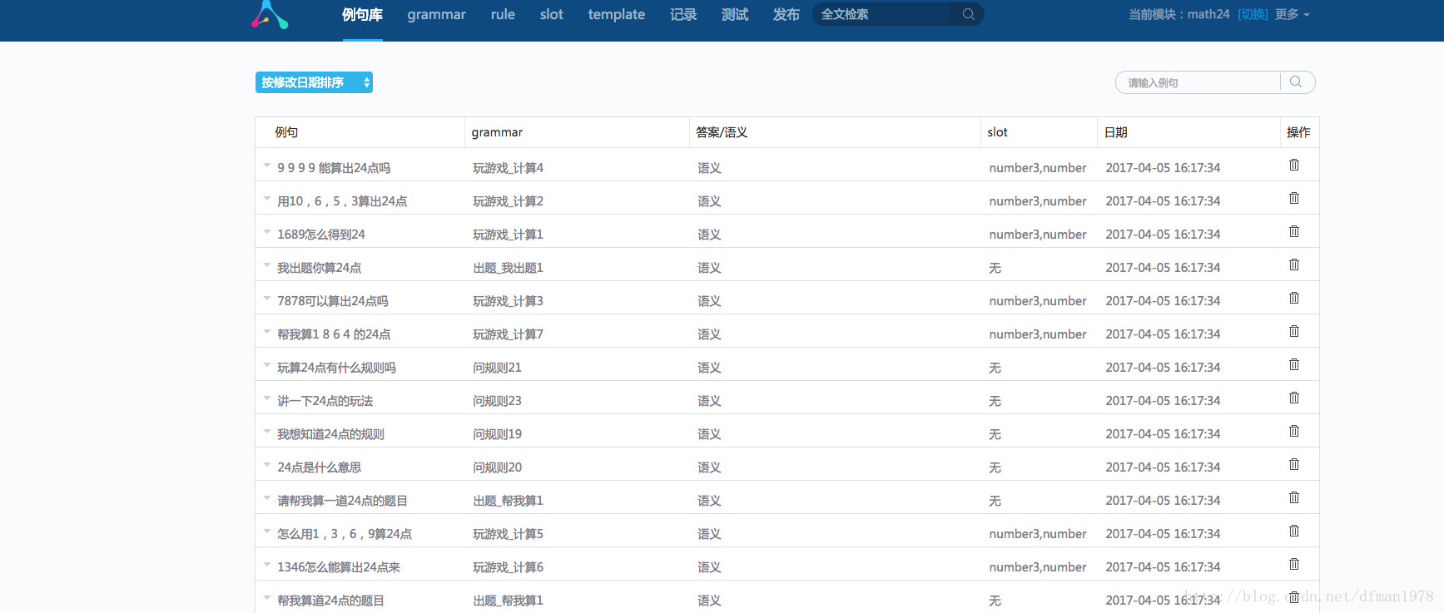Image resolution: width=1444 pixels, height=613 pixels.
Task: Open the 发布 tab
Action: (786, 14)
